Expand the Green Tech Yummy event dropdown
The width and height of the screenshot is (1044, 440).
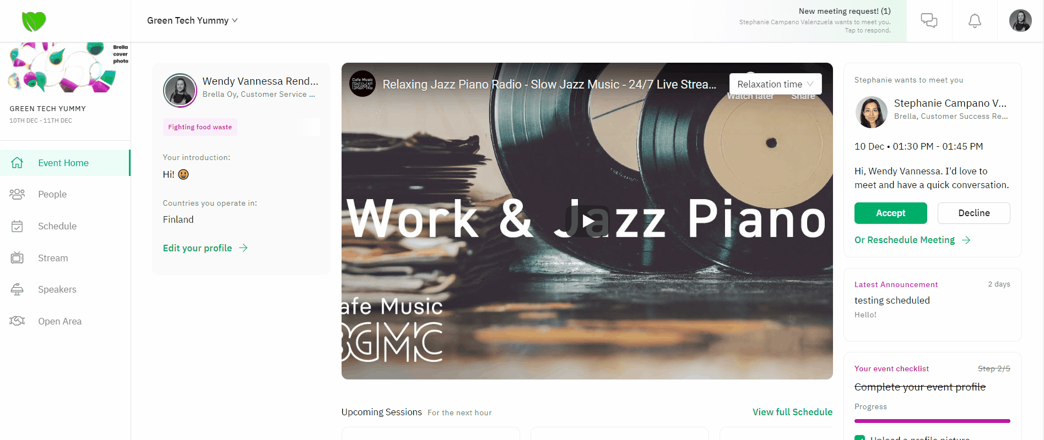[x=192, y=20]
